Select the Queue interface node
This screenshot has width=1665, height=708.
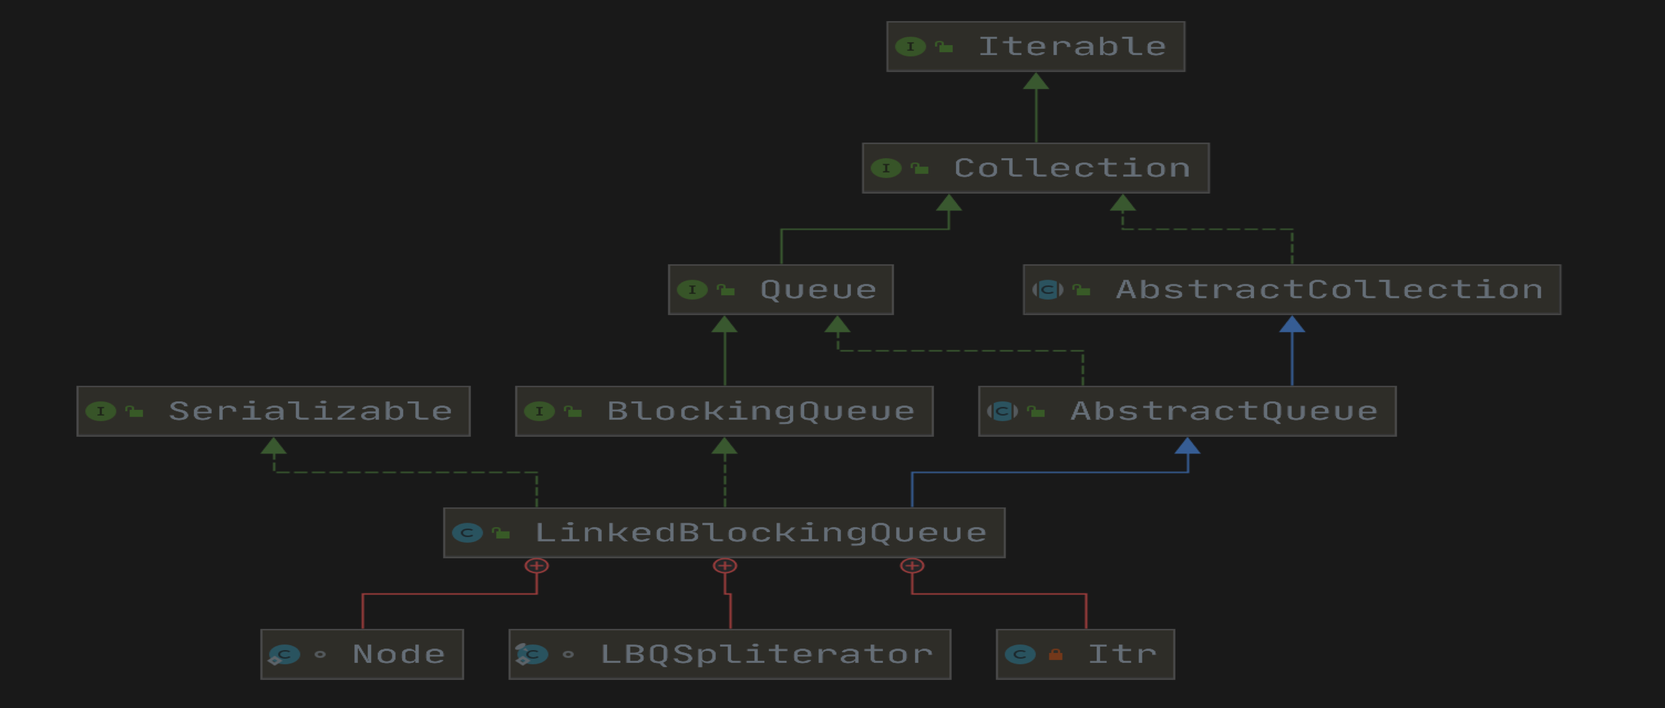pos(781,289)
